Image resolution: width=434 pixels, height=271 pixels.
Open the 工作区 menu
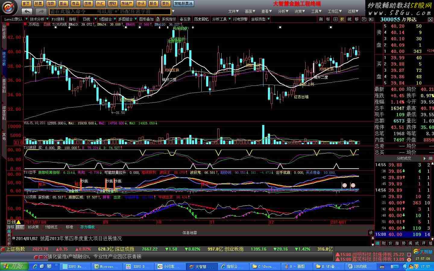click(x=335, y=11)
